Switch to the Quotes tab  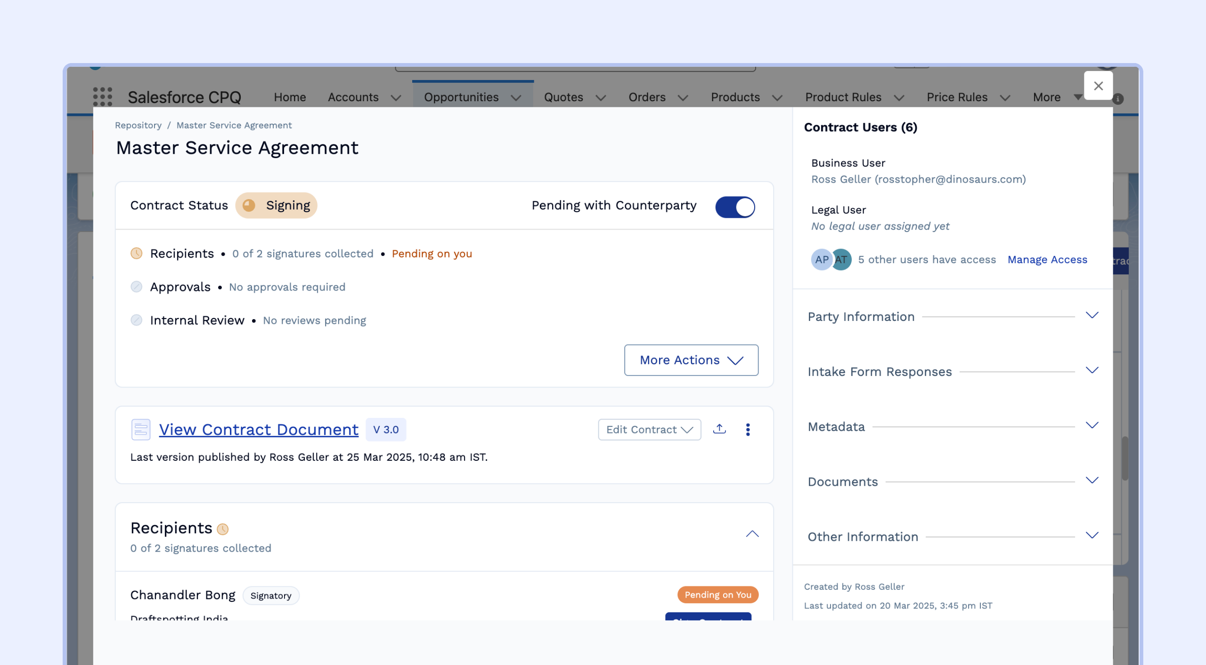click(x=563, y=97)
